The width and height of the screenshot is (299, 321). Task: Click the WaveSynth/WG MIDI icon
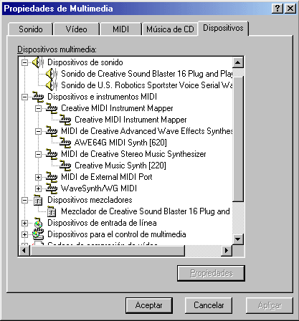coord(52,188)
